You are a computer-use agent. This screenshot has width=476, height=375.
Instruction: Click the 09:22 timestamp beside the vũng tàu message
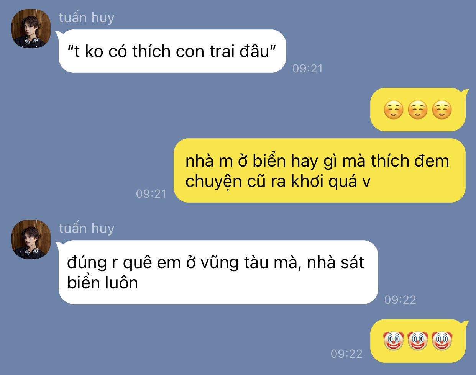400,300
